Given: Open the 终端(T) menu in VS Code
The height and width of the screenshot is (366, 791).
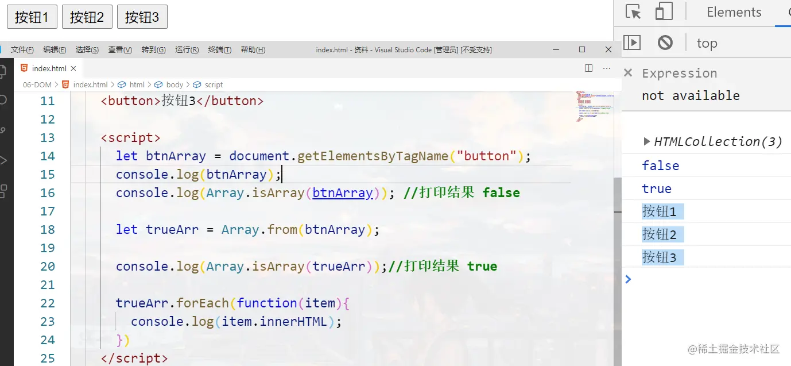Looking at the screenshot, I should point(220,50).
